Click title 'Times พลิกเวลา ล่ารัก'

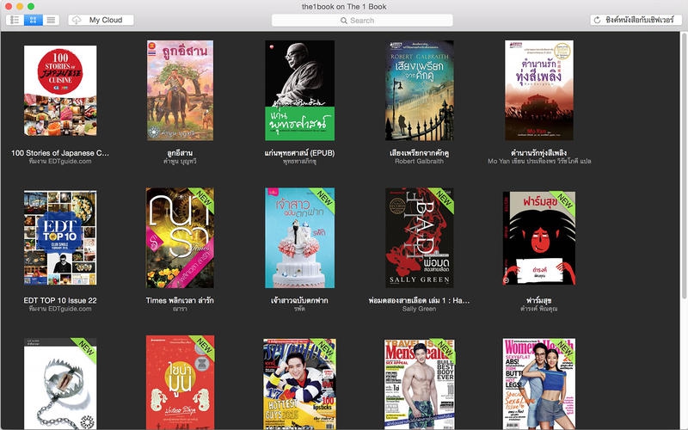[x=180, y=300]
